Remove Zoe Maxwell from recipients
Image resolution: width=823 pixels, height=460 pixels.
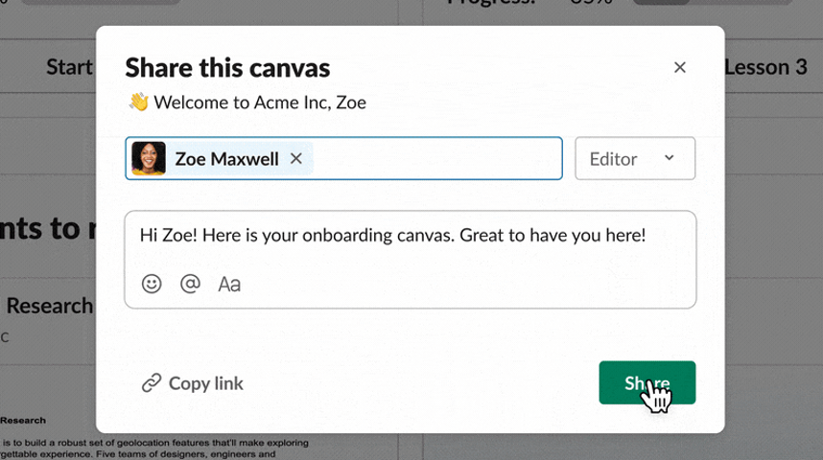[x=296, y=159]
